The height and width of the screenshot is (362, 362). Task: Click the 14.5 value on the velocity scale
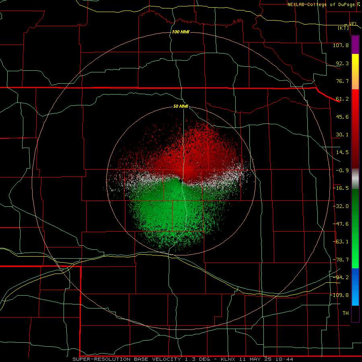(342, 152)
